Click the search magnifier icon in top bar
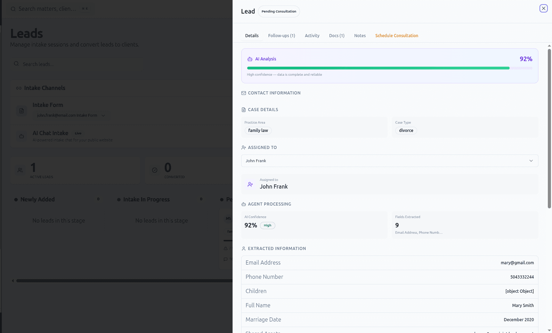The image size is (552, 333). click(13, 9)
